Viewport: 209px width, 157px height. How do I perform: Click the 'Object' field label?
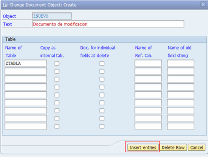(x=10, y=16)
